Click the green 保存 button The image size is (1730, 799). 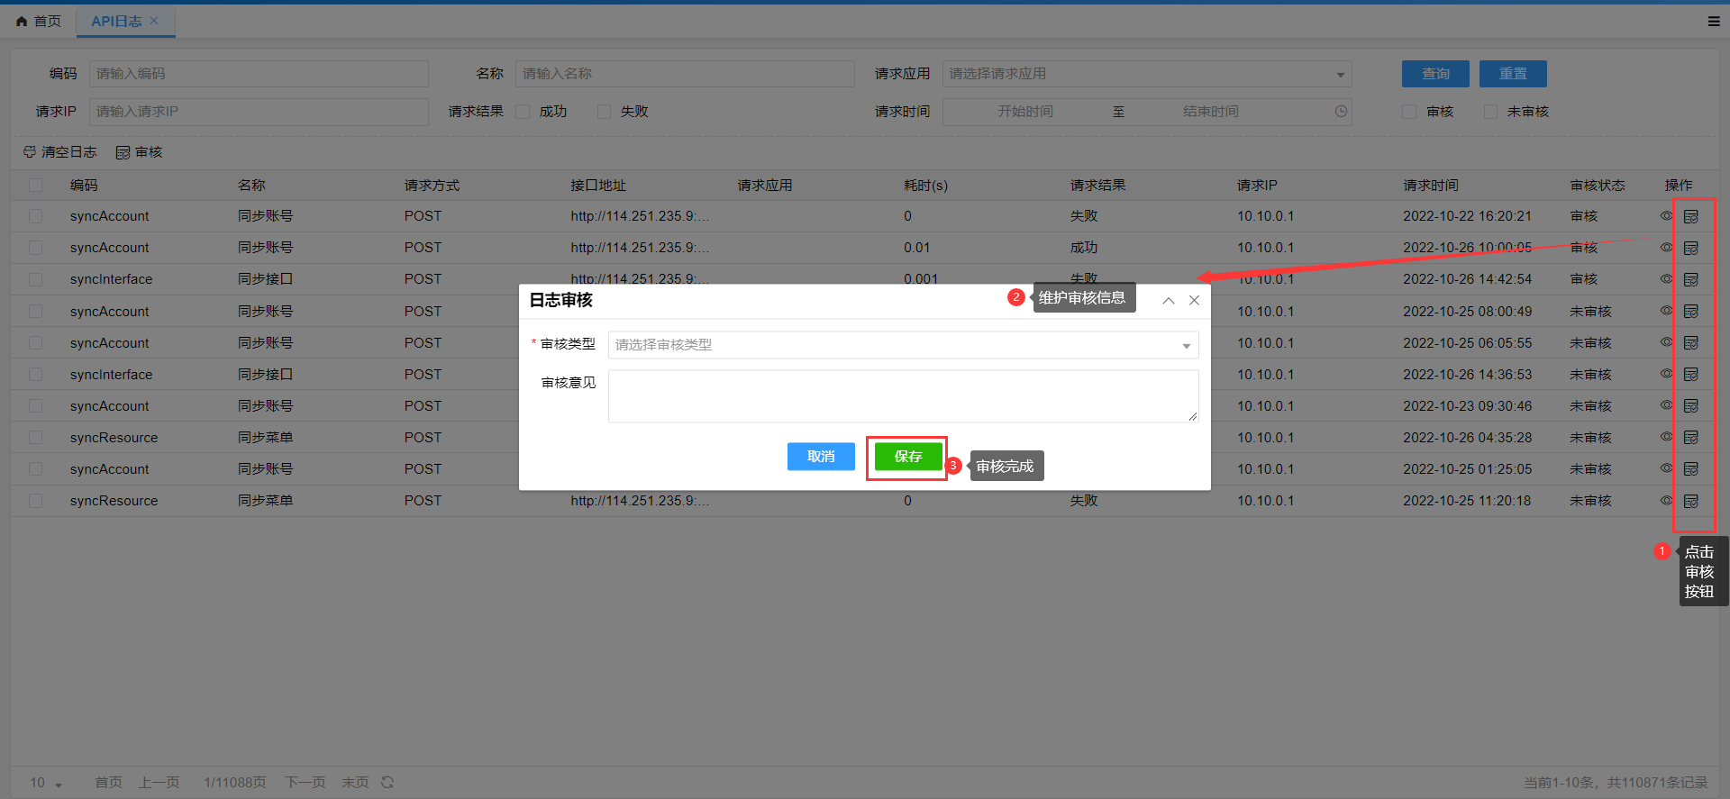(907, 457)
